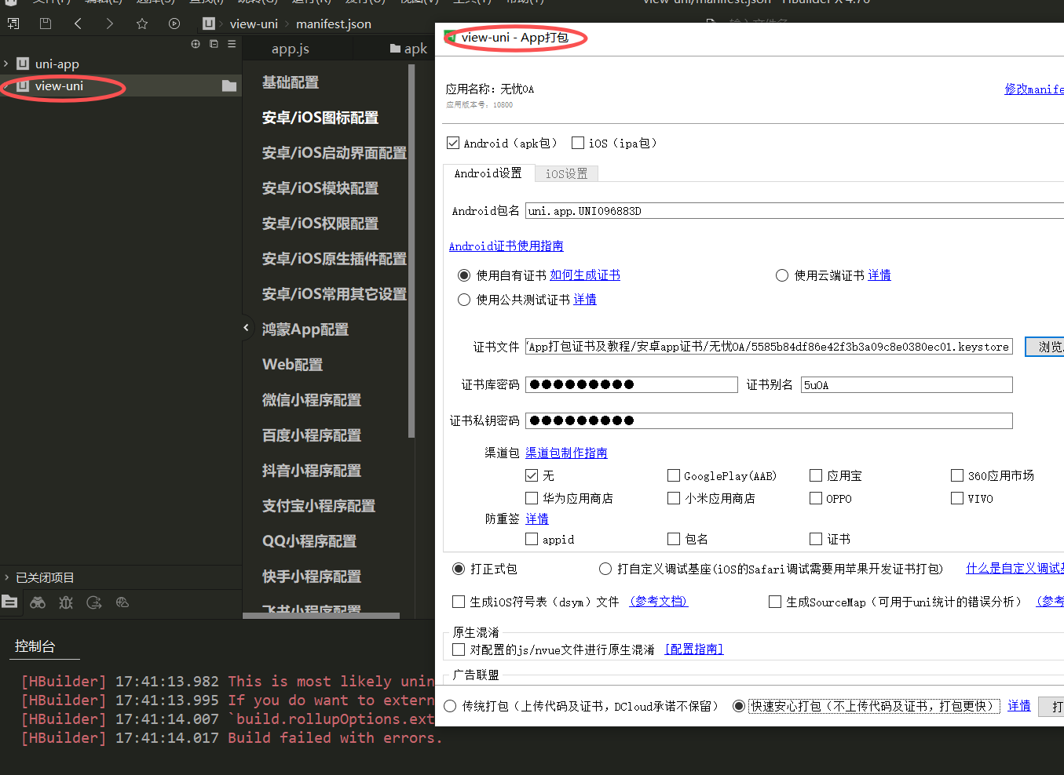This screenshot has height=775, width=1064.
Task: Open the Android证书使用指南 link
Action: [x=506, y=246]
